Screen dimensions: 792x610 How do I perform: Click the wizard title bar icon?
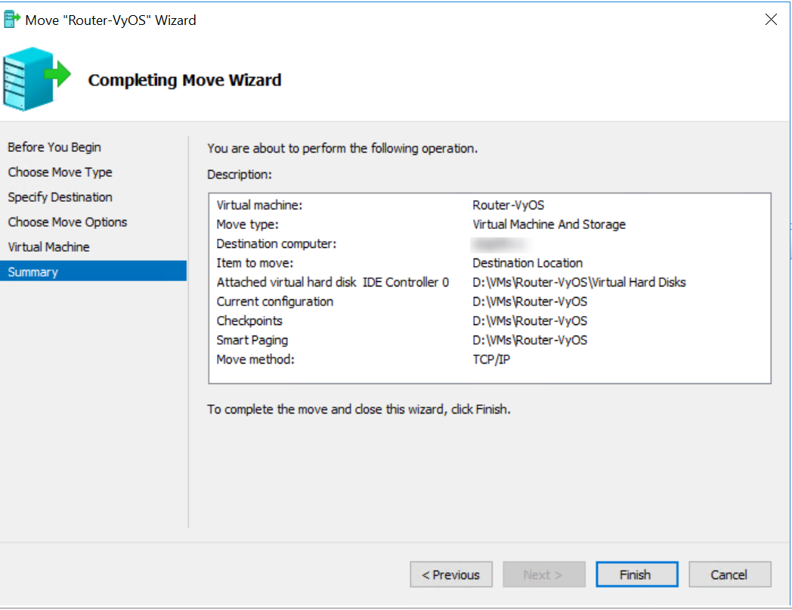tap(11, 20)
